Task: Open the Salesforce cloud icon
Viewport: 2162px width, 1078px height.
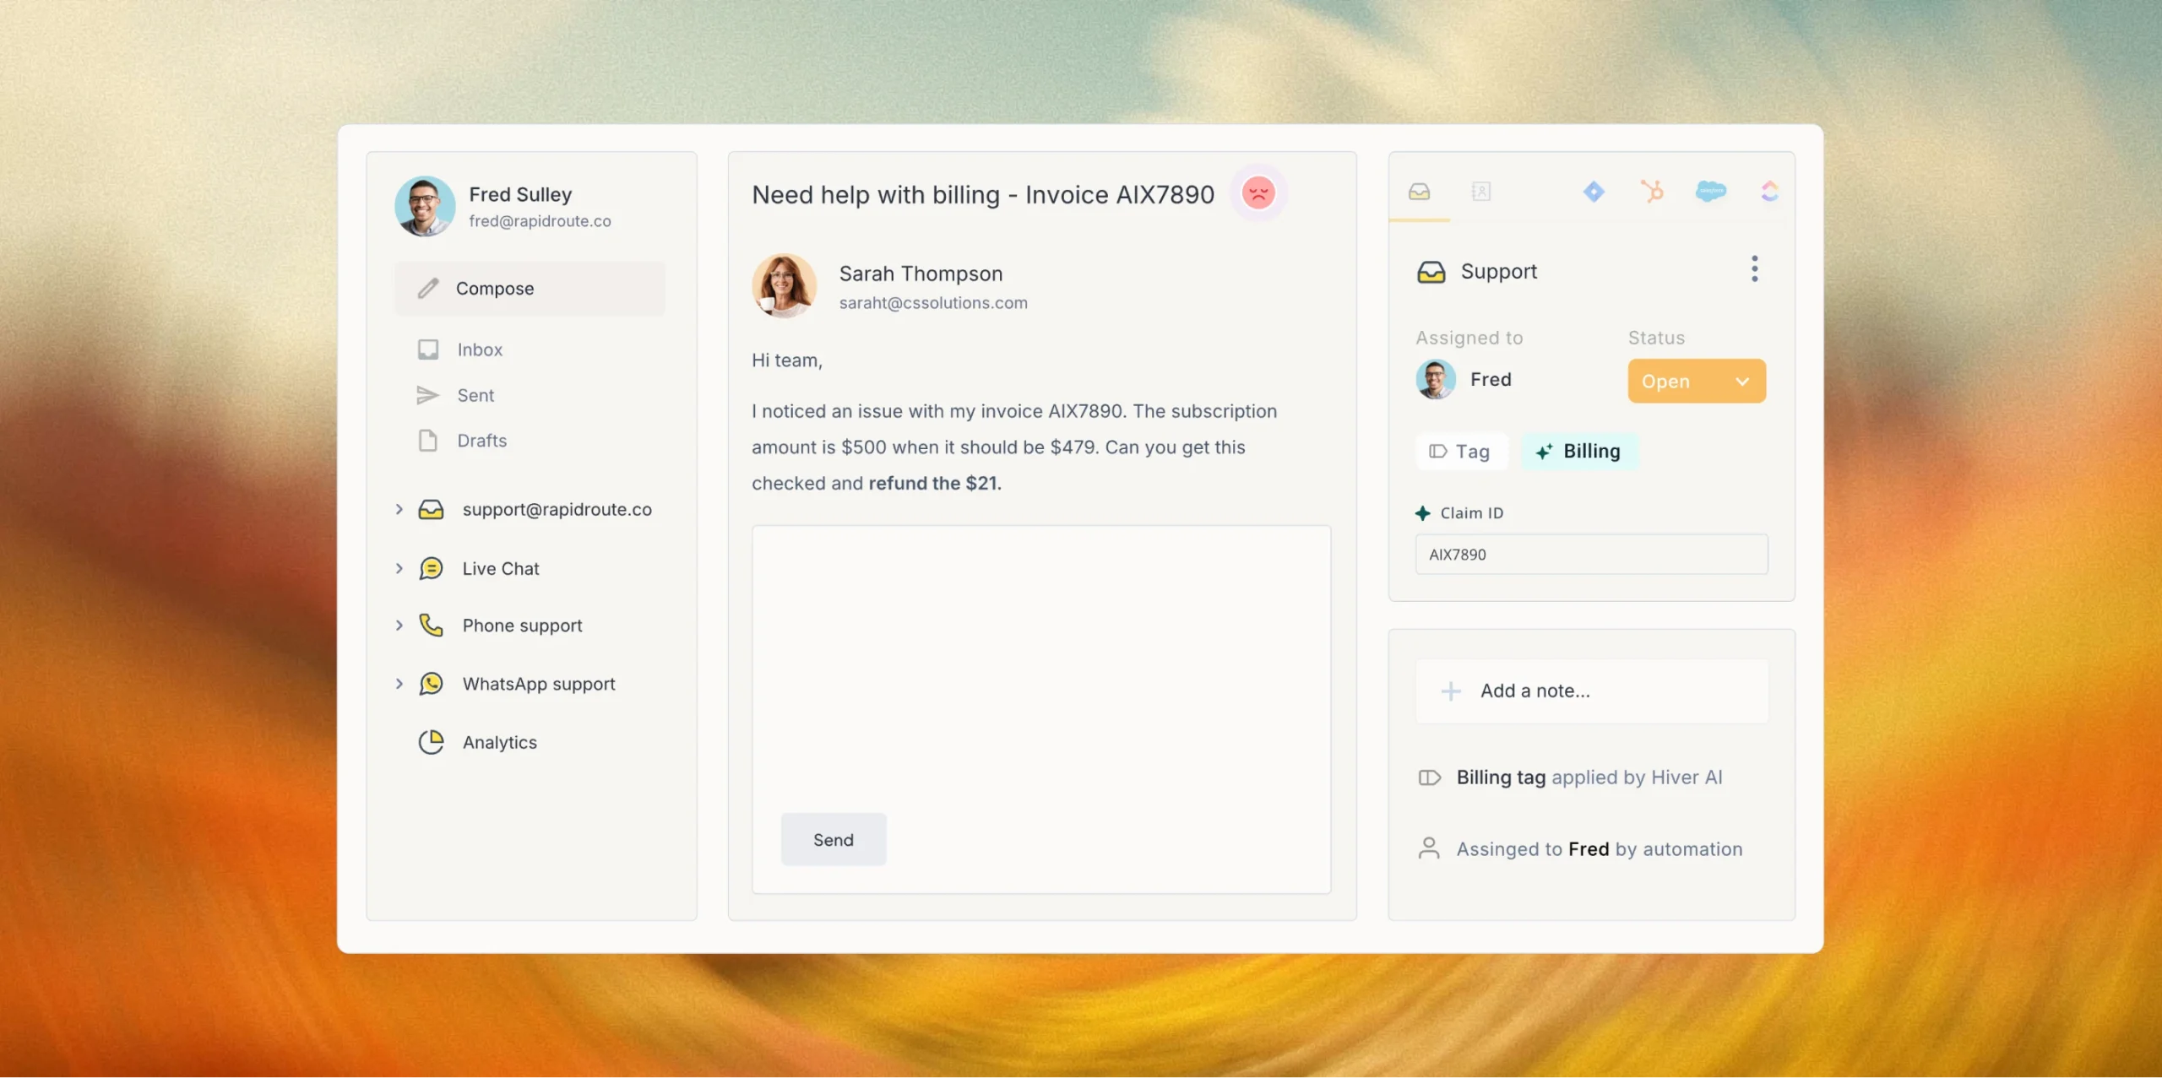Action: 1711,192
